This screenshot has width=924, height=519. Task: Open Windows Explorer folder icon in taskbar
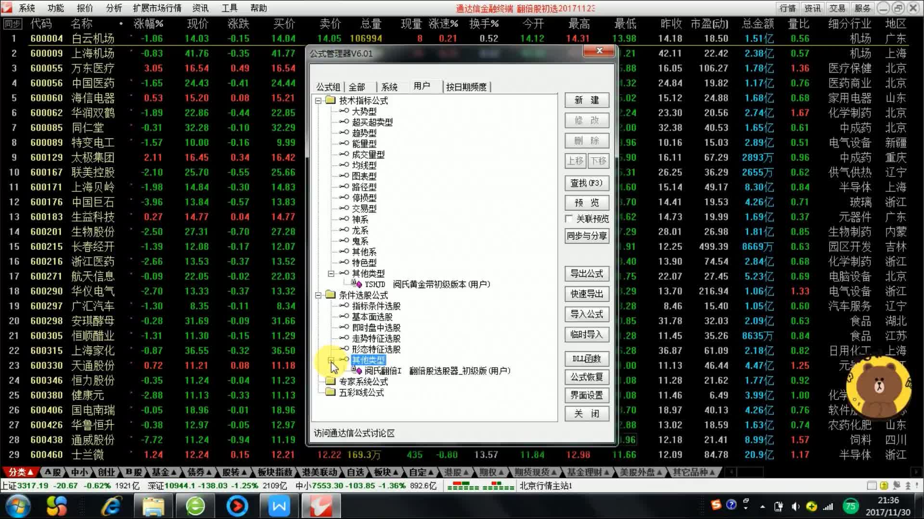(154, 506)
